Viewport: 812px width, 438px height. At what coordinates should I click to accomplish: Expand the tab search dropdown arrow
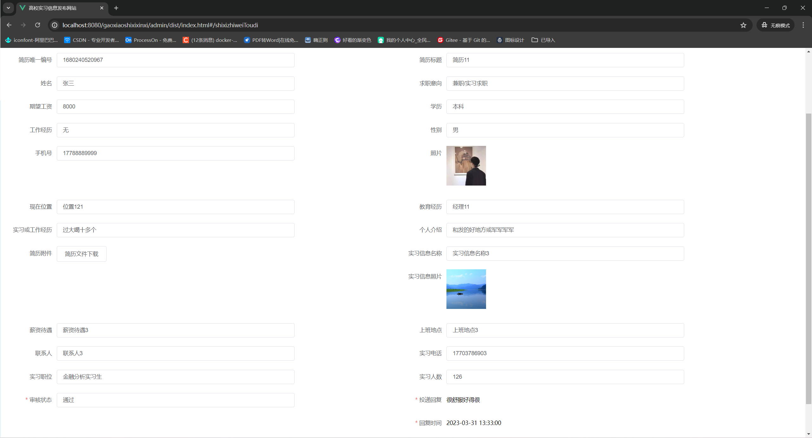coord(8,8)
